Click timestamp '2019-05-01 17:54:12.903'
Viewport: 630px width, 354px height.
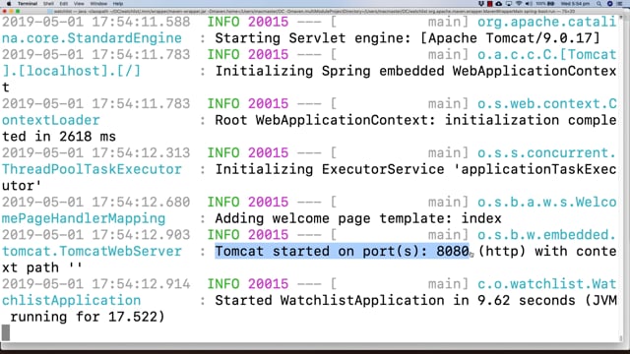tap(95, 235)
